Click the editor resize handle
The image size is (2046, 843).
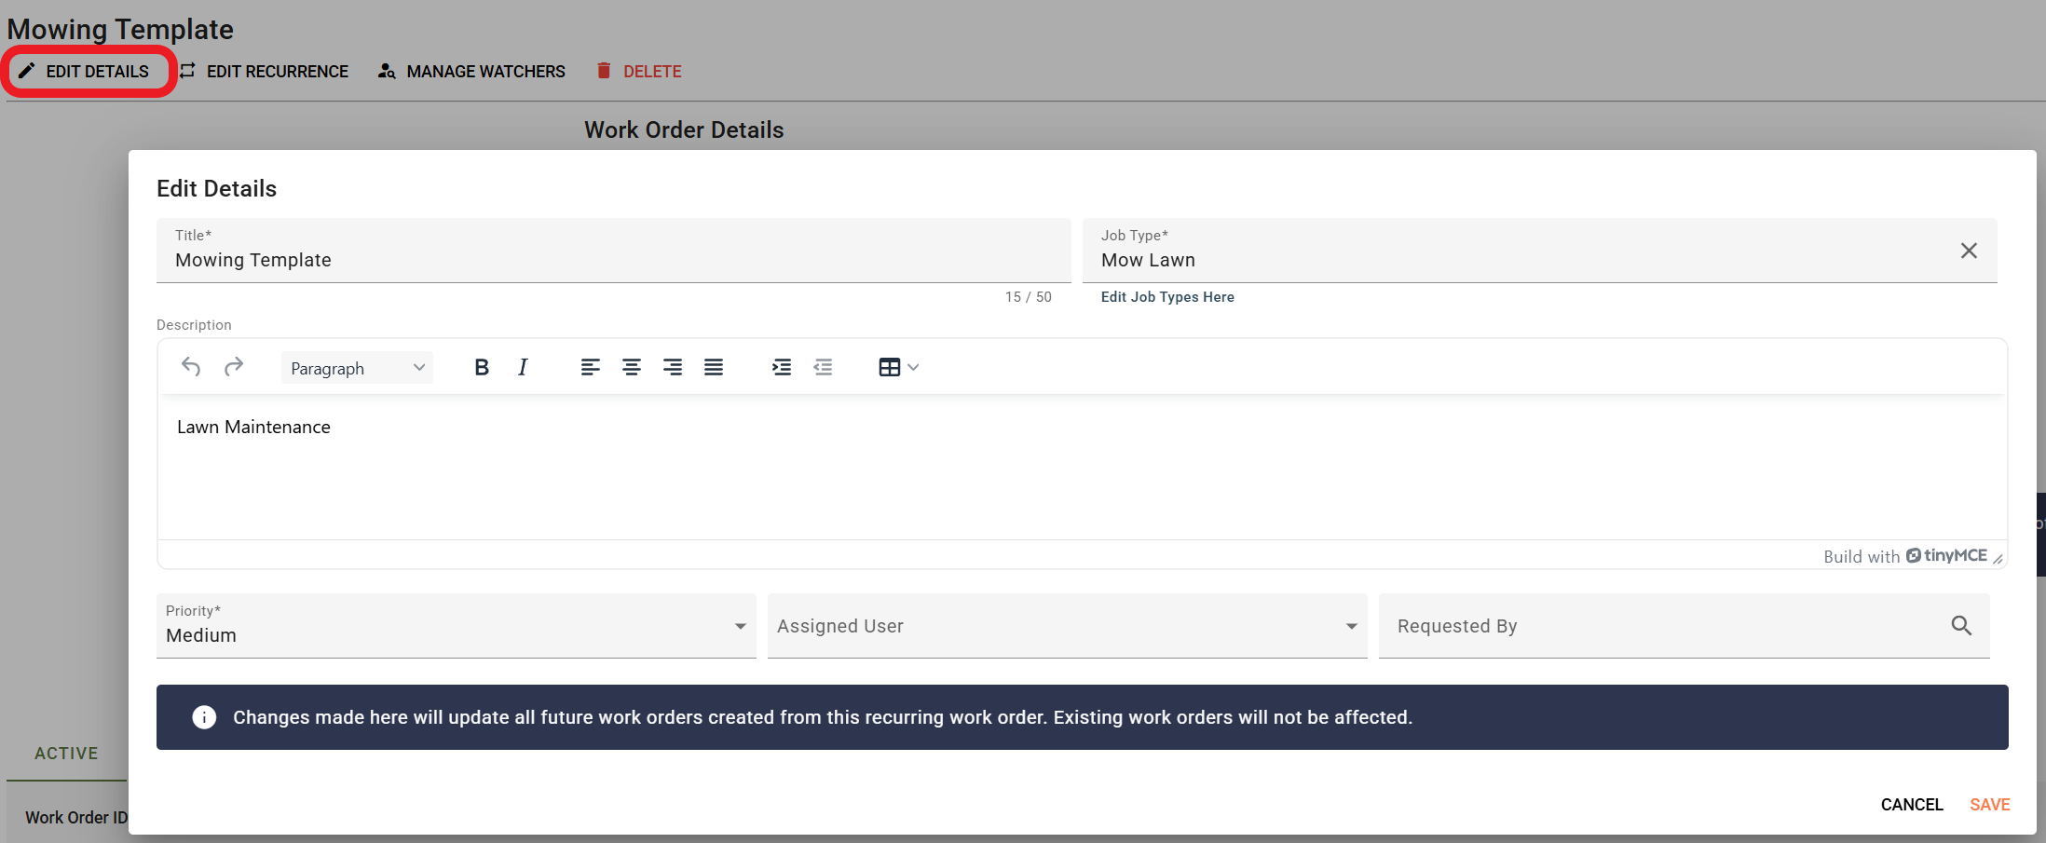tap(1998, 558)
